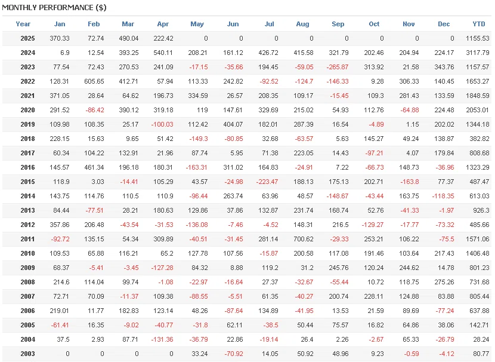Click the March 2025 value 490.04

click(x=128, y=38)
